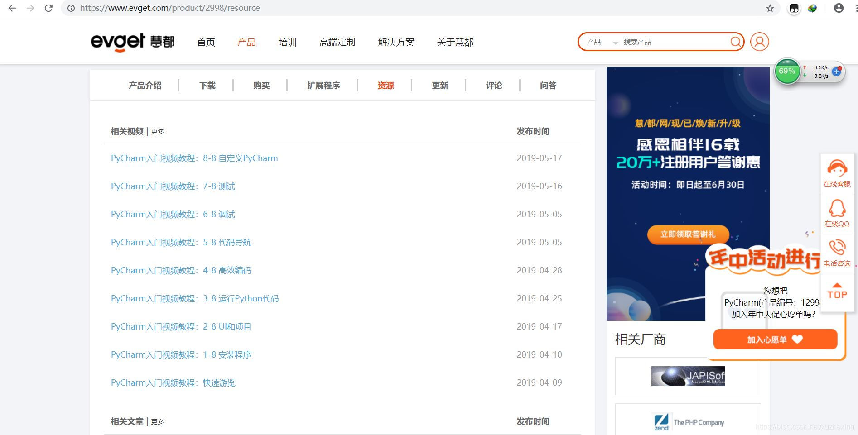This screenshot has height=435, width=858.
Task: Click the 立即领取答谢礼 banner button
Action: pos(688,234)
